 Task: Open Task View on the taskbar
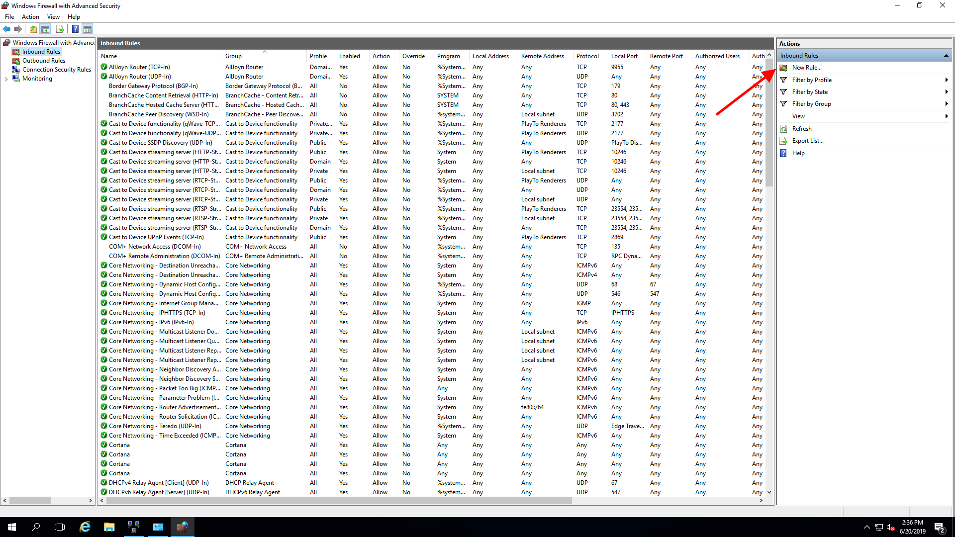(x=60, y=527)
